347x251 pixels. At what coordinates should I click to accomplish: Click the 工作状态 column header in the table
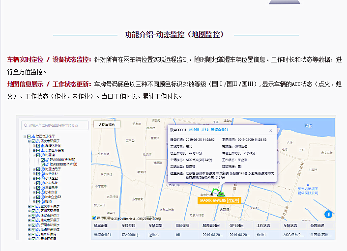264,226
